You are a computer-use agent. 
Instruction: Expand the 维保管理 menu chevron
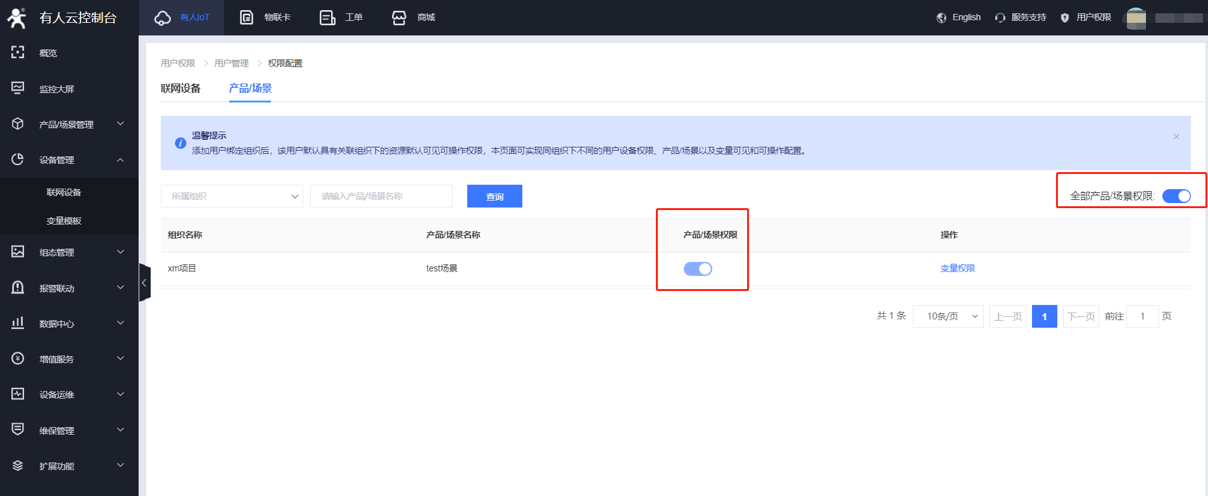point(120,430)
